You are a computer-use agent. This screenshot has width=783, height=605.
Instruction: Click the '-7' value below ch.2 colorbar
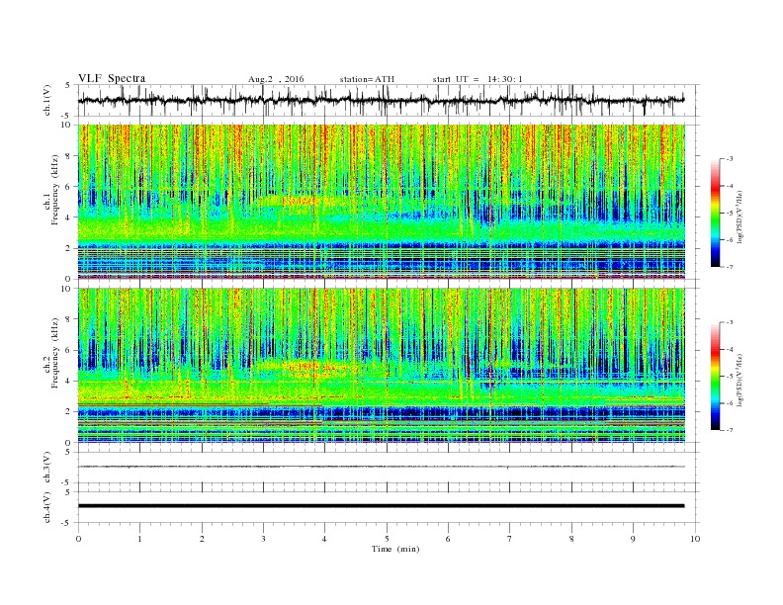(x=730, y=430)
